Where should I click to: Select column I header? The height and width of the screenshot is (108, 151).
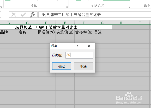coord(140,23)
